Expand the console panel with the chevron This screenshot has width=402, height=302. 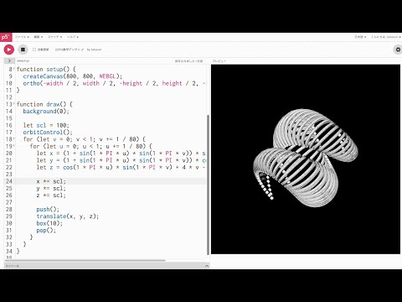(x=207, y=266)
